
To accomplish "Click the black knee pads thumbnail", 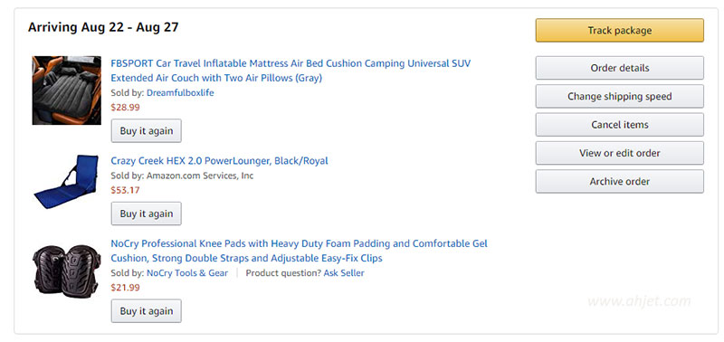I will coord(66,271).
